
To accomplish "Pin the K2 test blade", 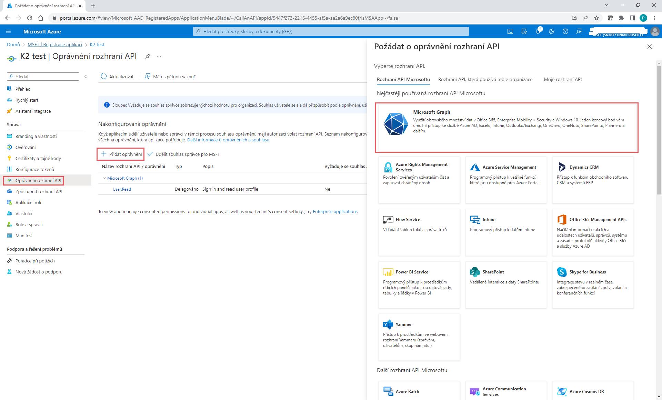I will [x=148, y=56].
